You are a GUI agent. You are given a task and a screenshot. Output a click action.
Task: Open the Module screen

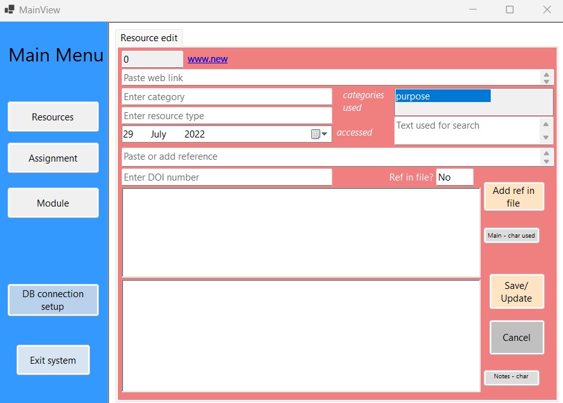[x=53, y=203]
